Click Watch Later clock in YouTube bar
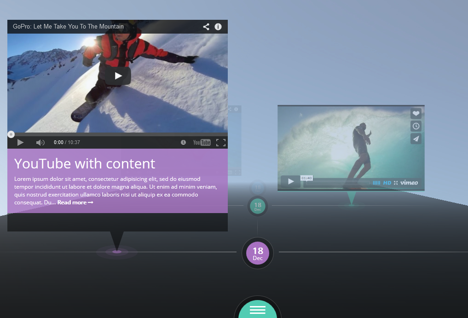This screenshot has width=468, height=318. (x=183, y=142)
